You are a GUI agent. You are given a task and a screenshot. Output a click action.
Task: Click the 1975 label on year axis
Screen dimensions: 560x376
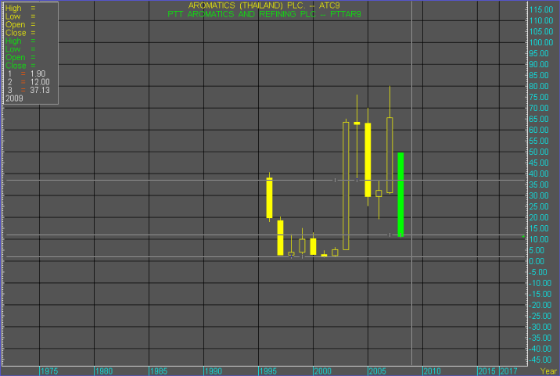[x=49, y=371]
